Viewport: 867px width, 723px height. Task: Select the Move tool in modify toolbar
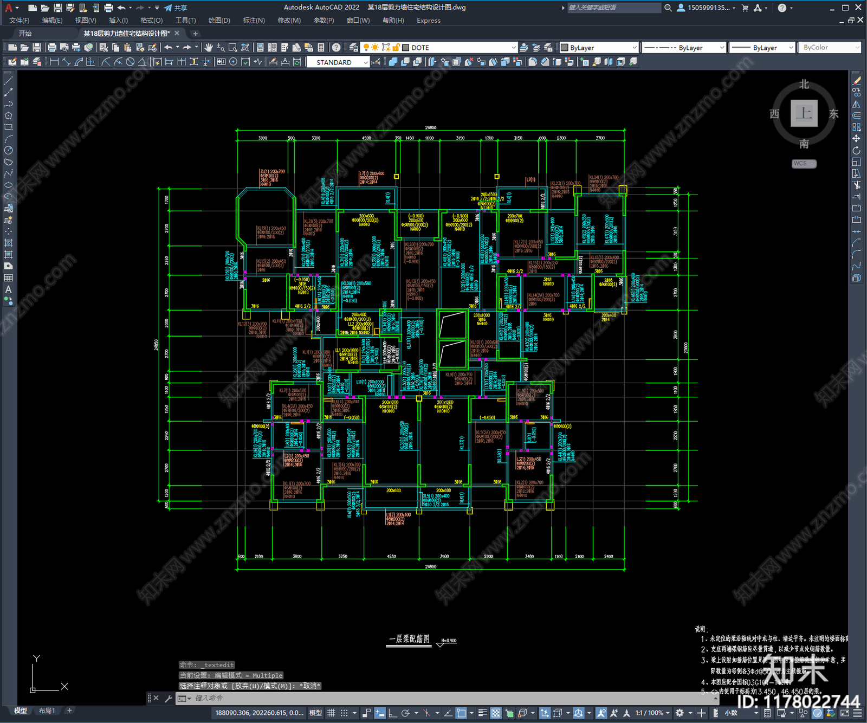click(x=856, y=139)
